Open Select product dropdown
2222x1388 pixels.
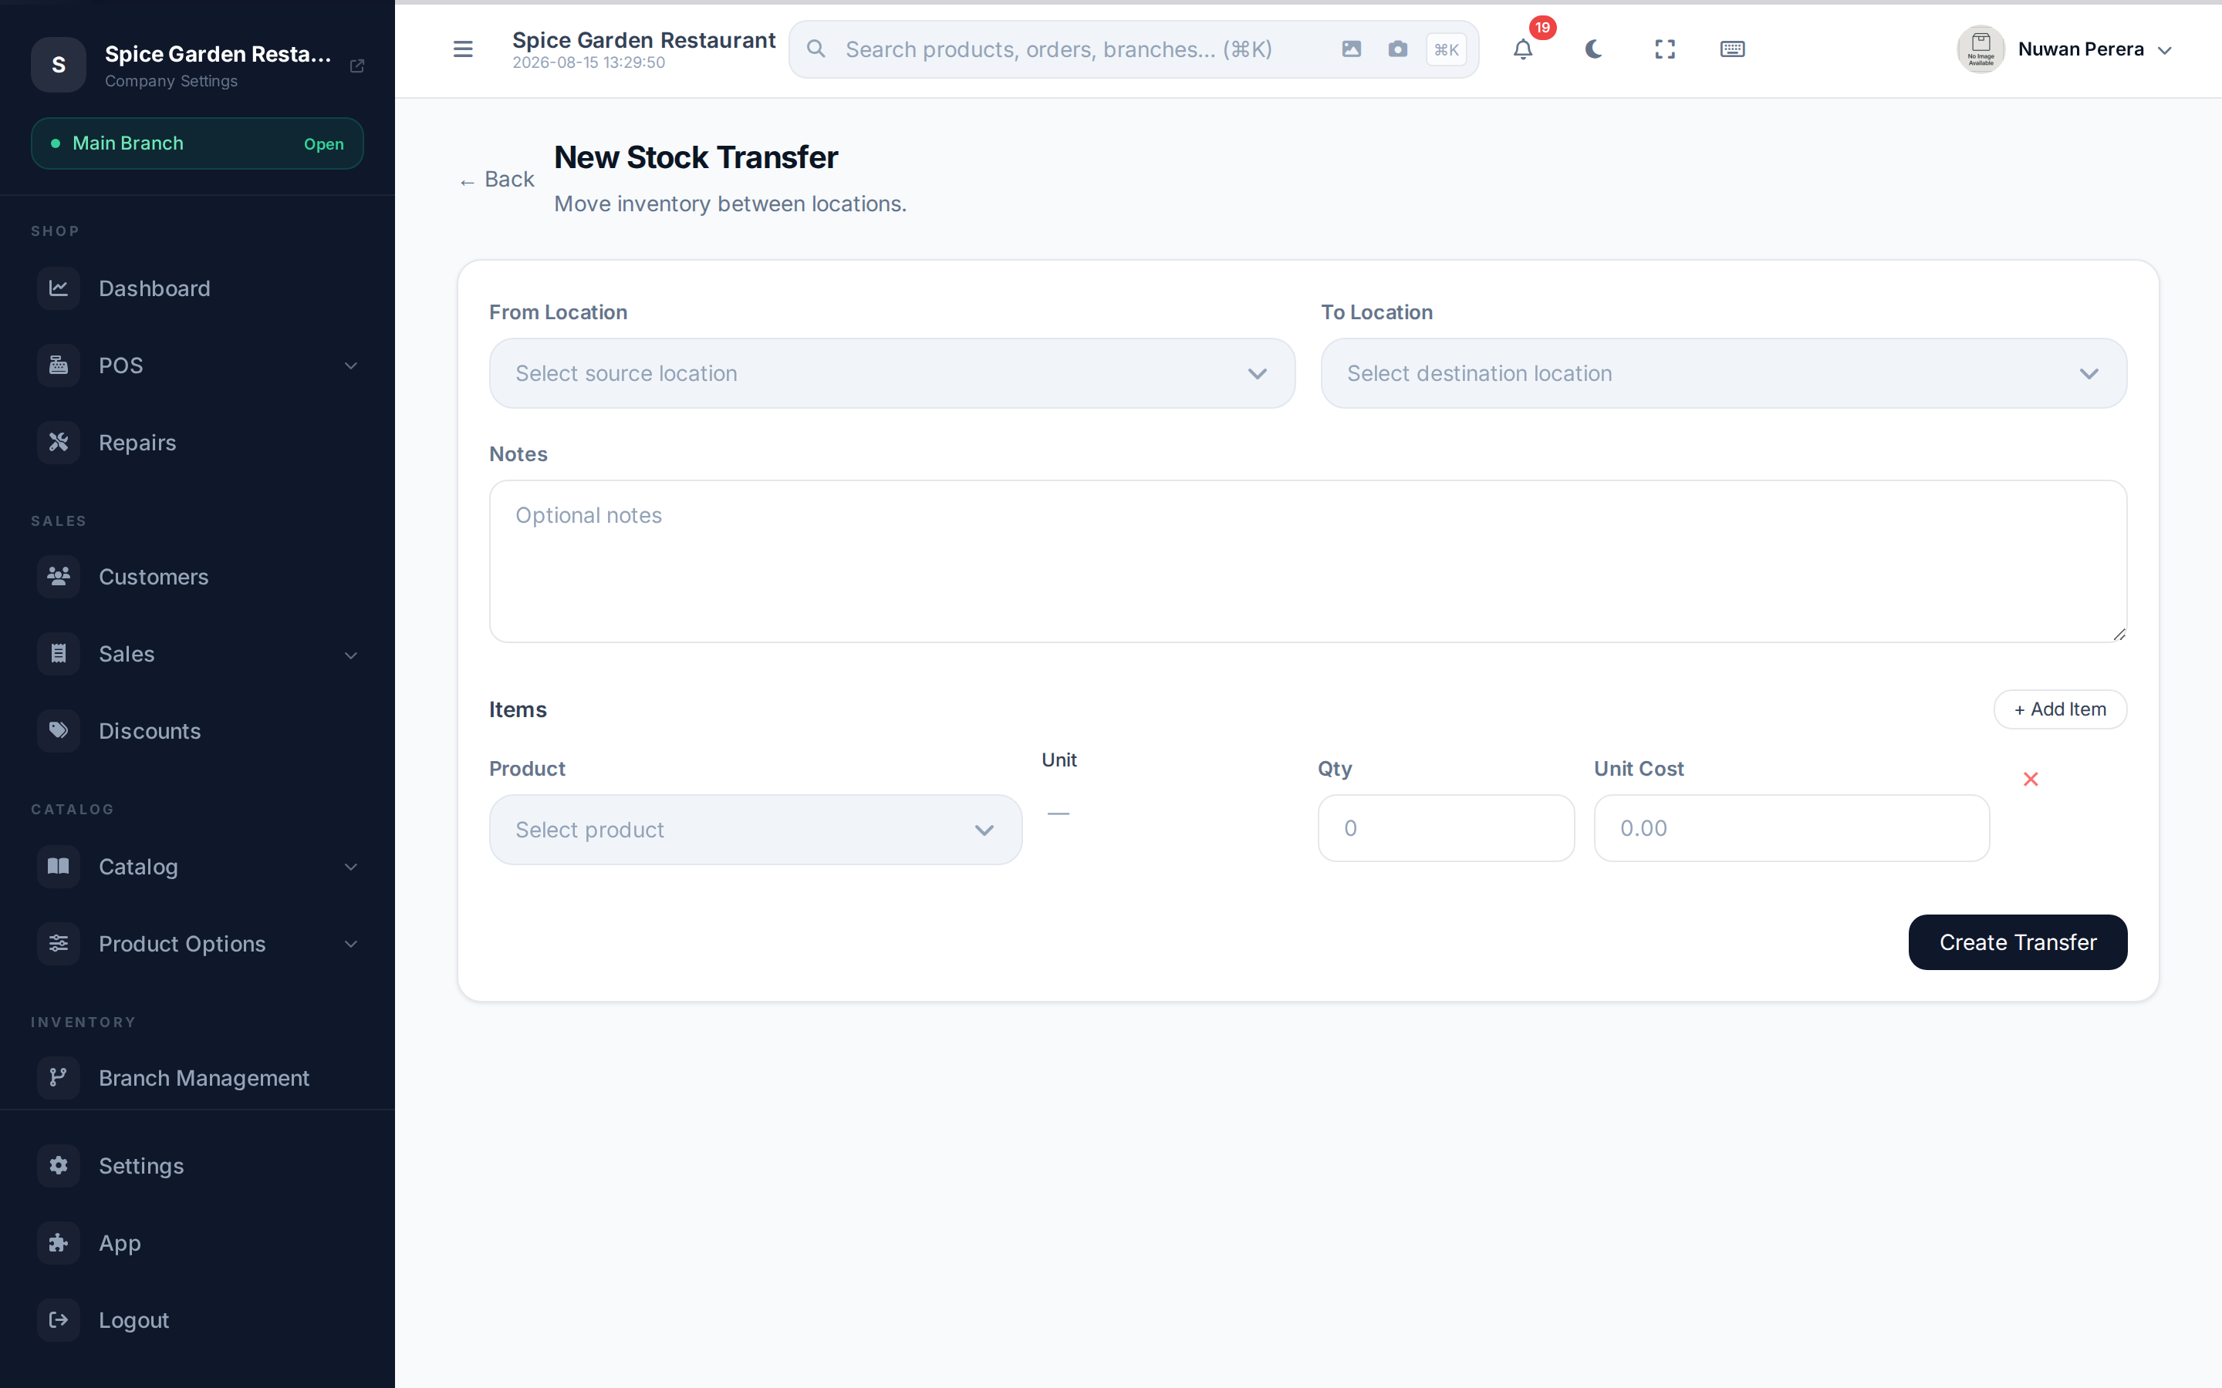(x=755, y=830)
